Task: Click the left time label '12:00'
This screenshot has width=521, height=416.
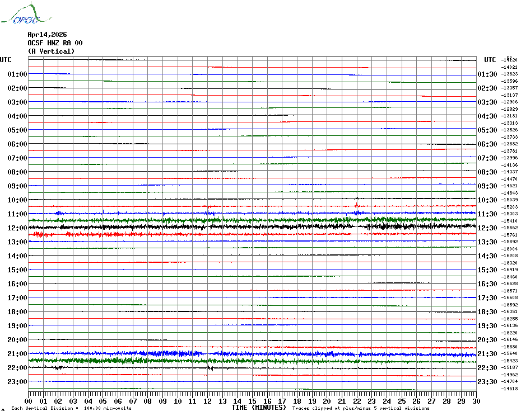Action: (17, 228)
